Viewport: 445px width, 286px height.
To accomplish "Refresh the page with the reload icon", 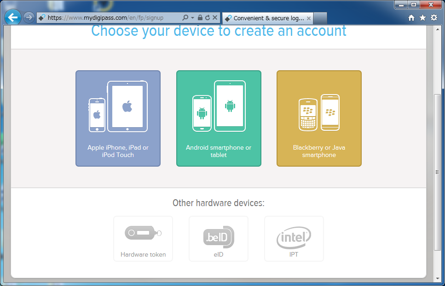I will tap(208, 17).
